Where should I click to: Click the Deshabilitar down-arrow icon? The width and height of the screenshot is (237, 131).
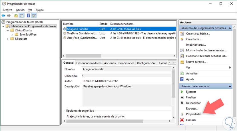coord(182,103)
